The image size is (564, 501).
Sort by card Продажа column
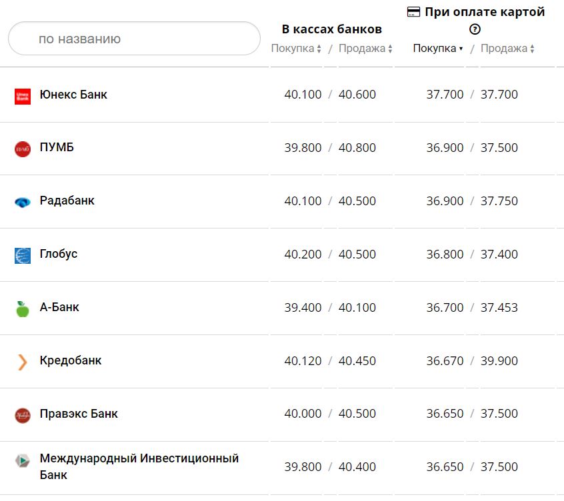coord(507,49)
